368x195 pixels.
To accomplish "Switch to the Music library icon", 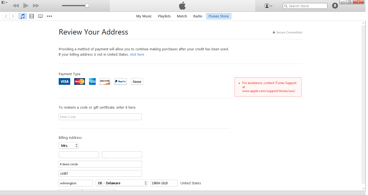I will pyautogui.click(x=23, y=16).
